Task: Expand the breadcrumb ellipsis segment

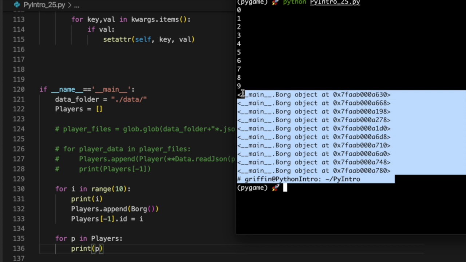Action: click(x=76, y=5)
